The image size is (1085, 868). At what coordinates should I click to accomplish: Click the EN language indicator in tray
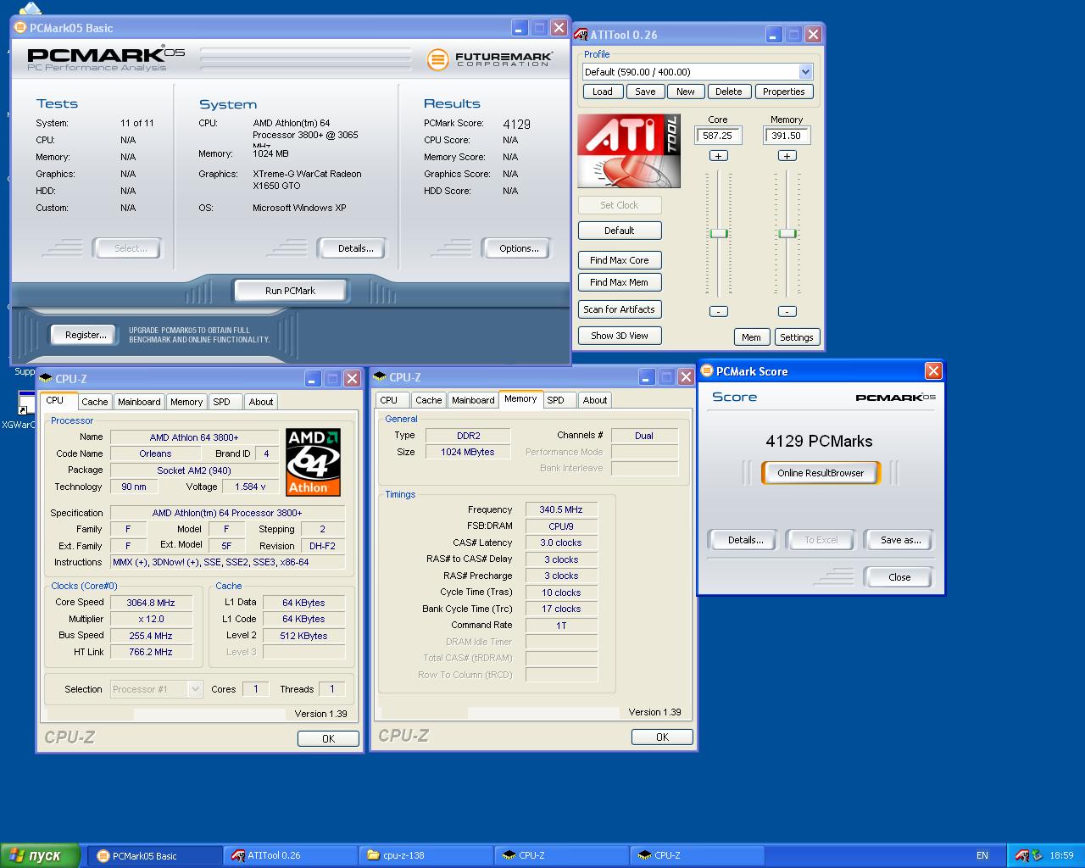tap(982, 855)
